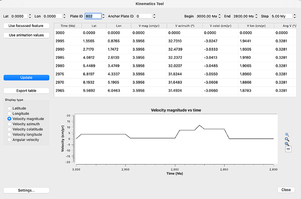
Task: Click the V colat cell -3.0660
Action: (220, 91)
